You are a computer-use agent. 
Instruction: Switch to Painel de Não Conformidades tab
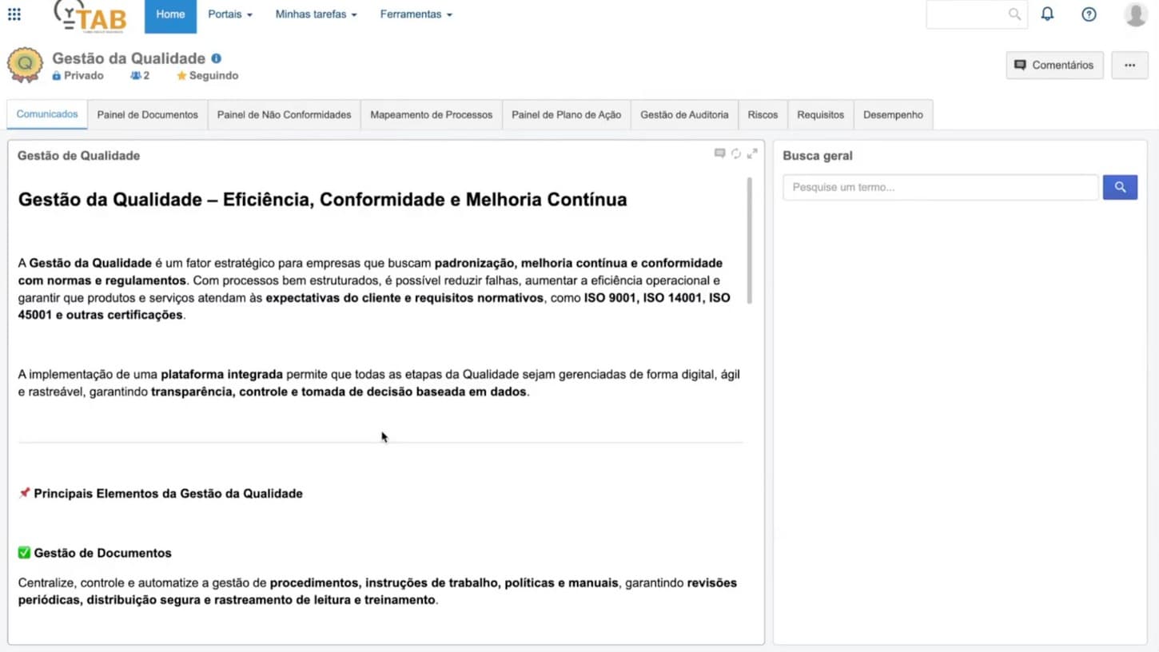(284, 115)
